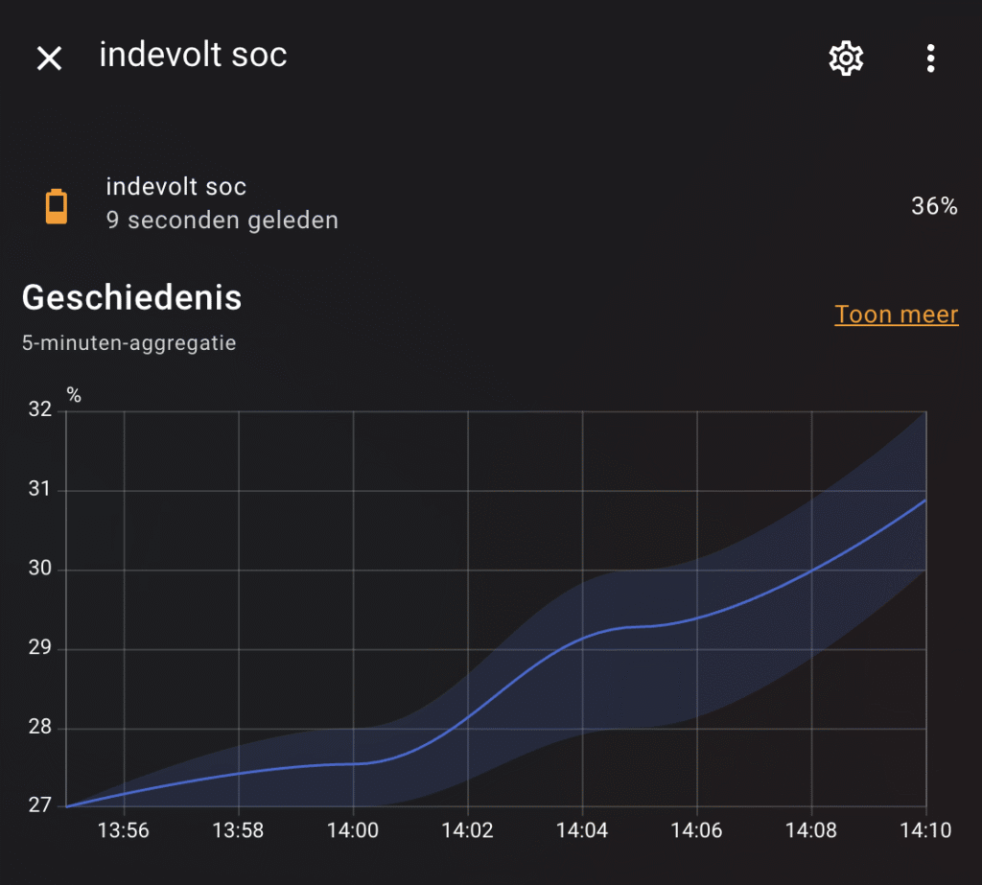The height and width of the screenshot is (885, 982).
Task: Click the "5-minuten-aggregatie" label
Action: 129,342
